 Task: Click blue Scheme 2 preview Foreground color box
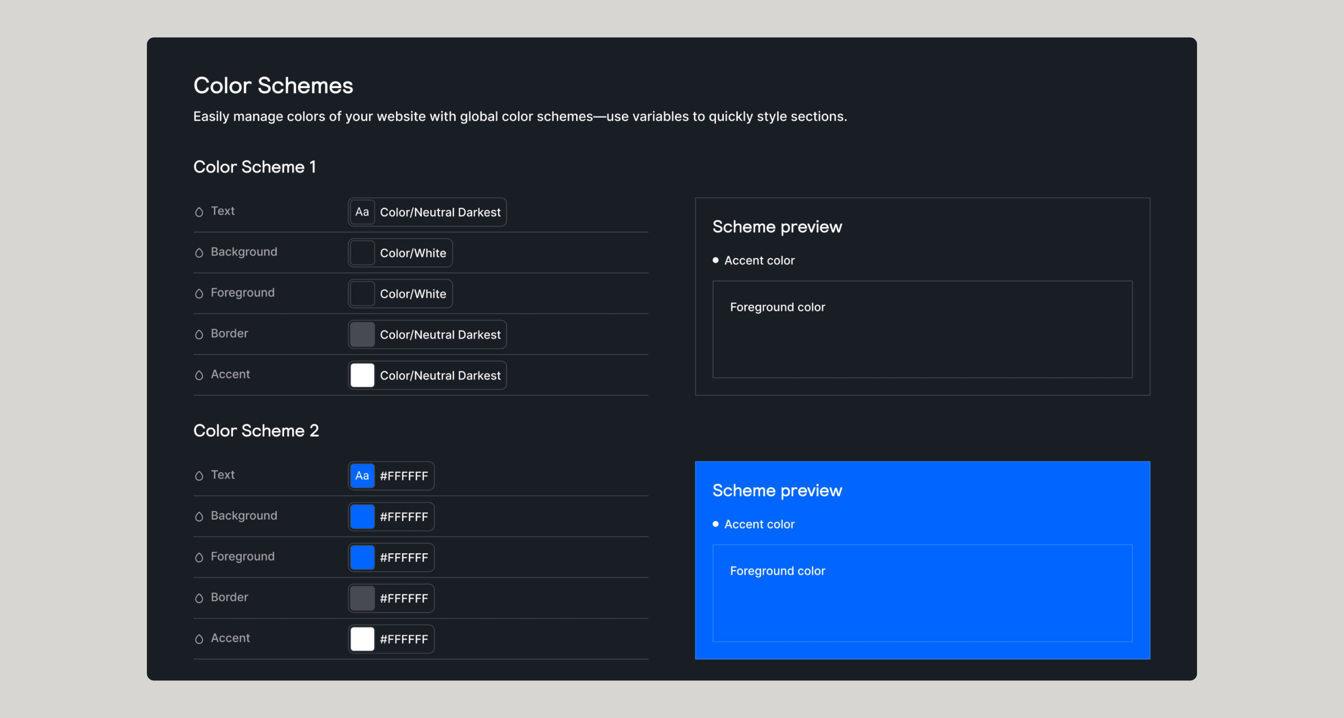pyautogui.click(x=922, y=593)
